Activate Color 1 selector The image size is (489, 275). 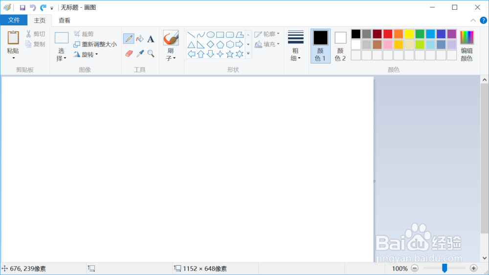(x=320, y=46)
